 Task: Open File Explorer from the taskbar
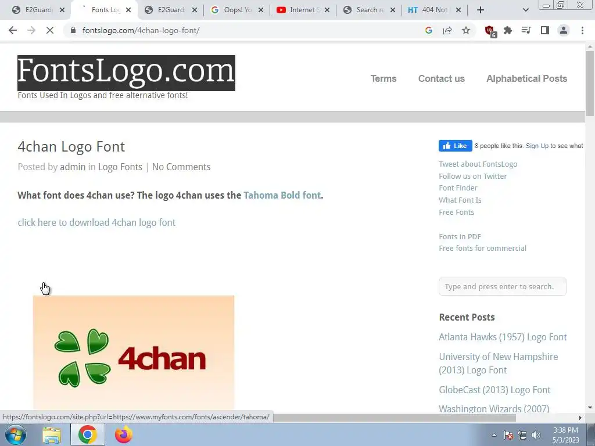coord(52,435)
